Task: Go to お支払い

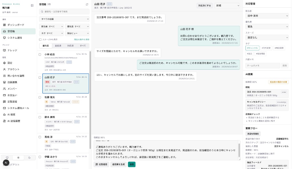Action: (18, 95)
